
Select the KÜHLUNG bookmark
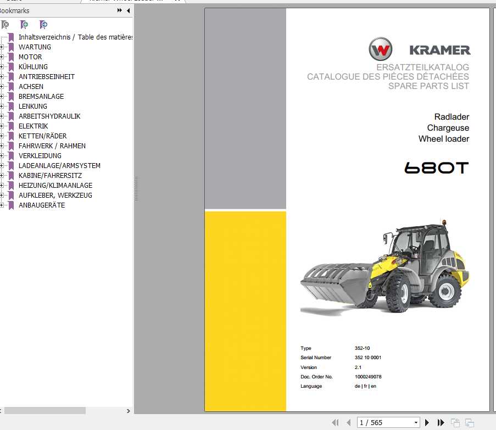[33, 66]
